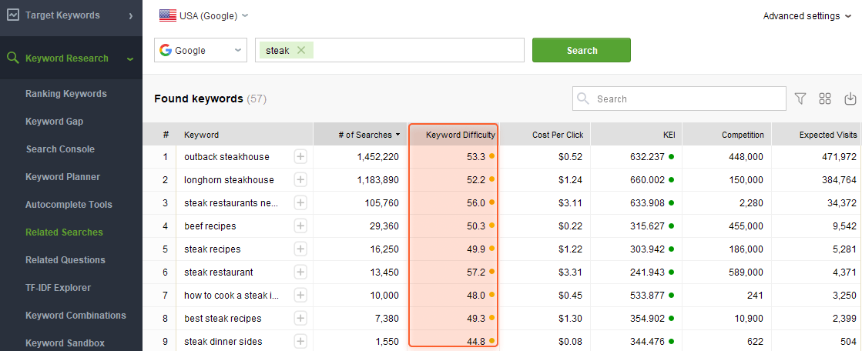Click the USA flag icon
Image resolution: width=862 pixels, height=351 pixels.
[x=168, y=16]
